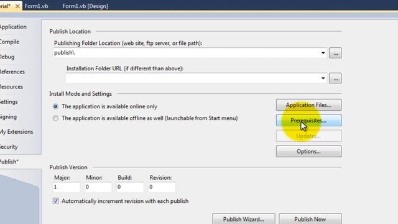Open the Application Files dialog

(x=308, y=105)
